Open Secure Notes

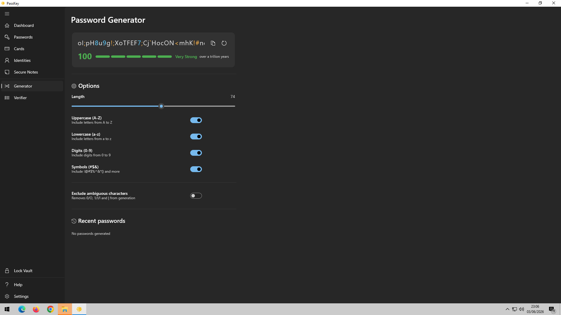pyautogui.click(x=32, y=72)
